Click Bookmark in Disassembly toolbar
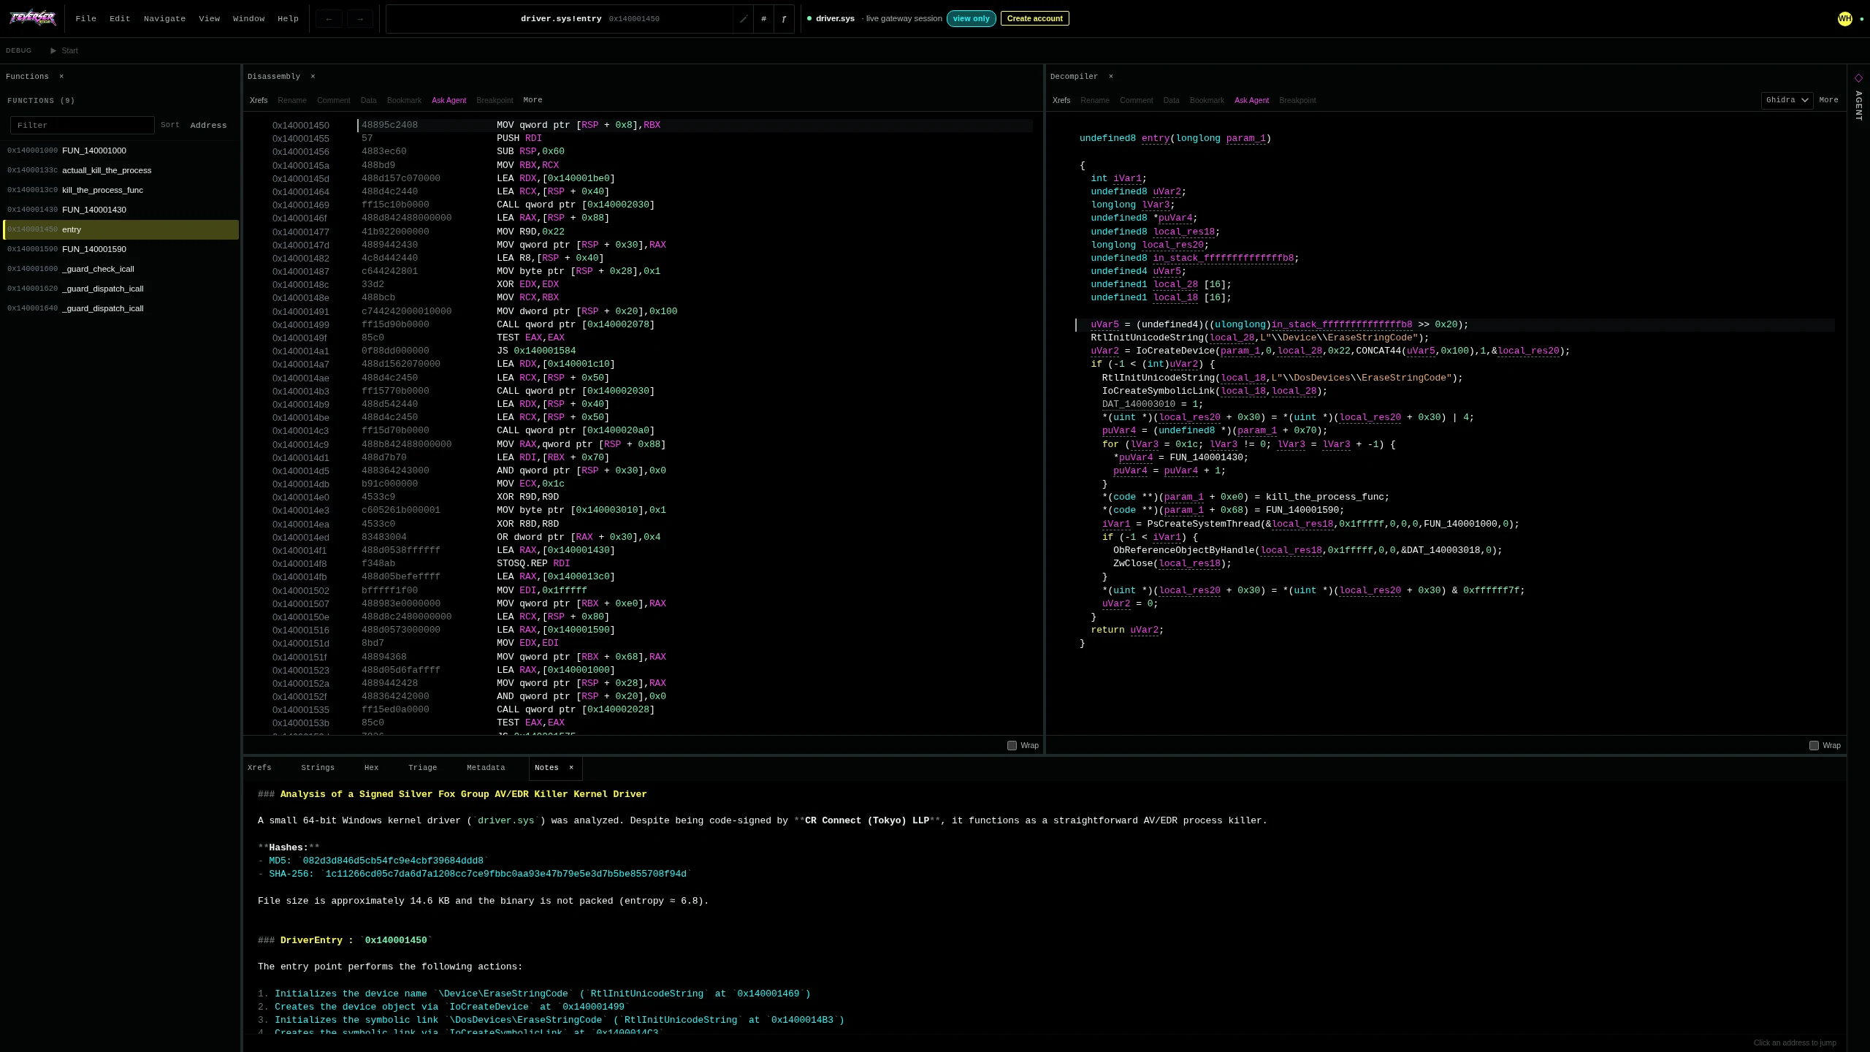The image size is (1870, 1052). click(404, 100)
